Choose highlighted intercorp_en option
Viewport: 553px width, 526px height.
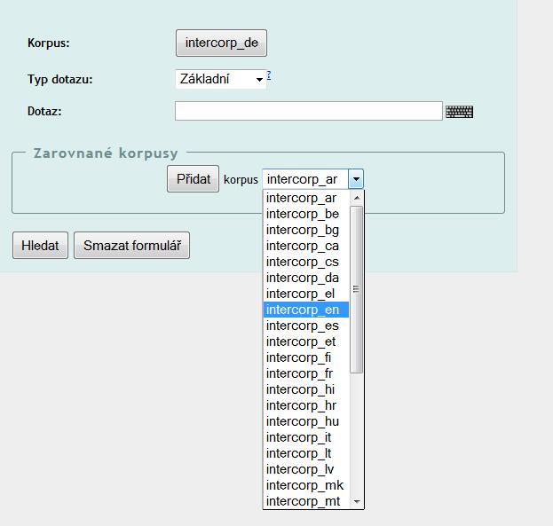(x=306, y=310)
